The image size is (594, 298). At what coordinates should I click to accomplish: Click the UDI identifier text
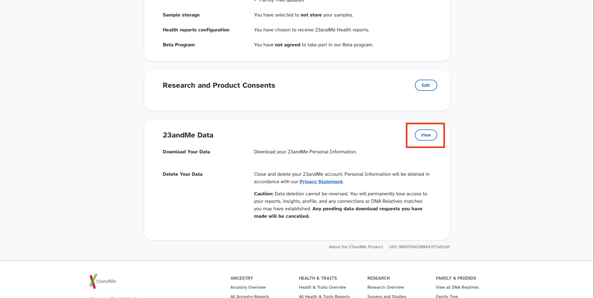(x=419, y=247)
